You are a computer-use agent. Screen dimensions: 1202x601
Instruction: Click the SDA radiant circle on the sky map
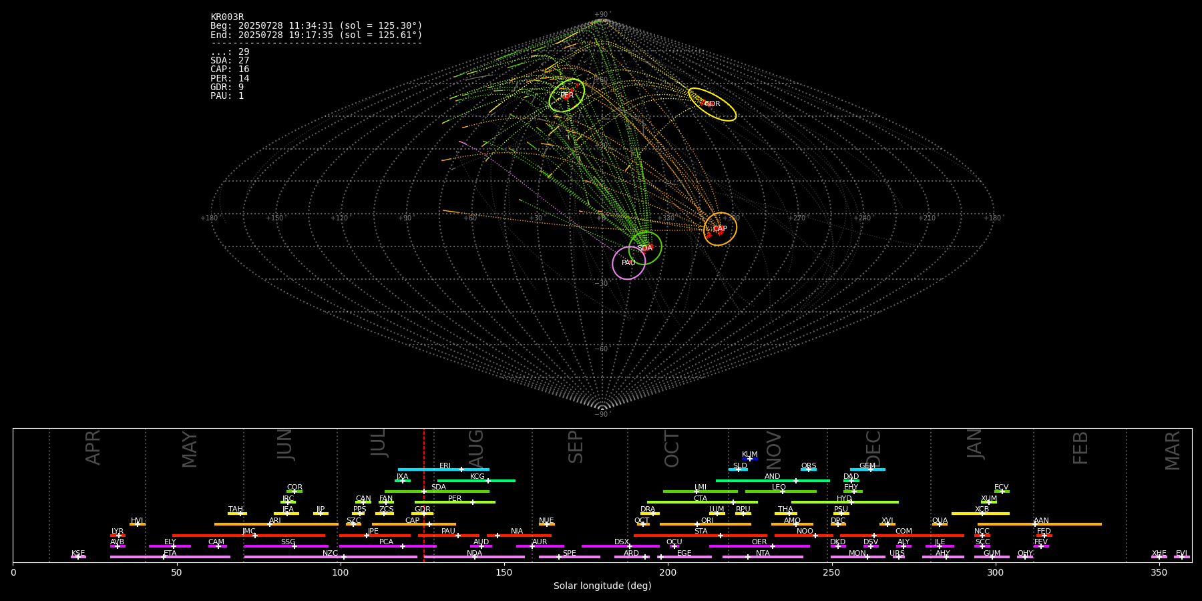pos(645,248)
